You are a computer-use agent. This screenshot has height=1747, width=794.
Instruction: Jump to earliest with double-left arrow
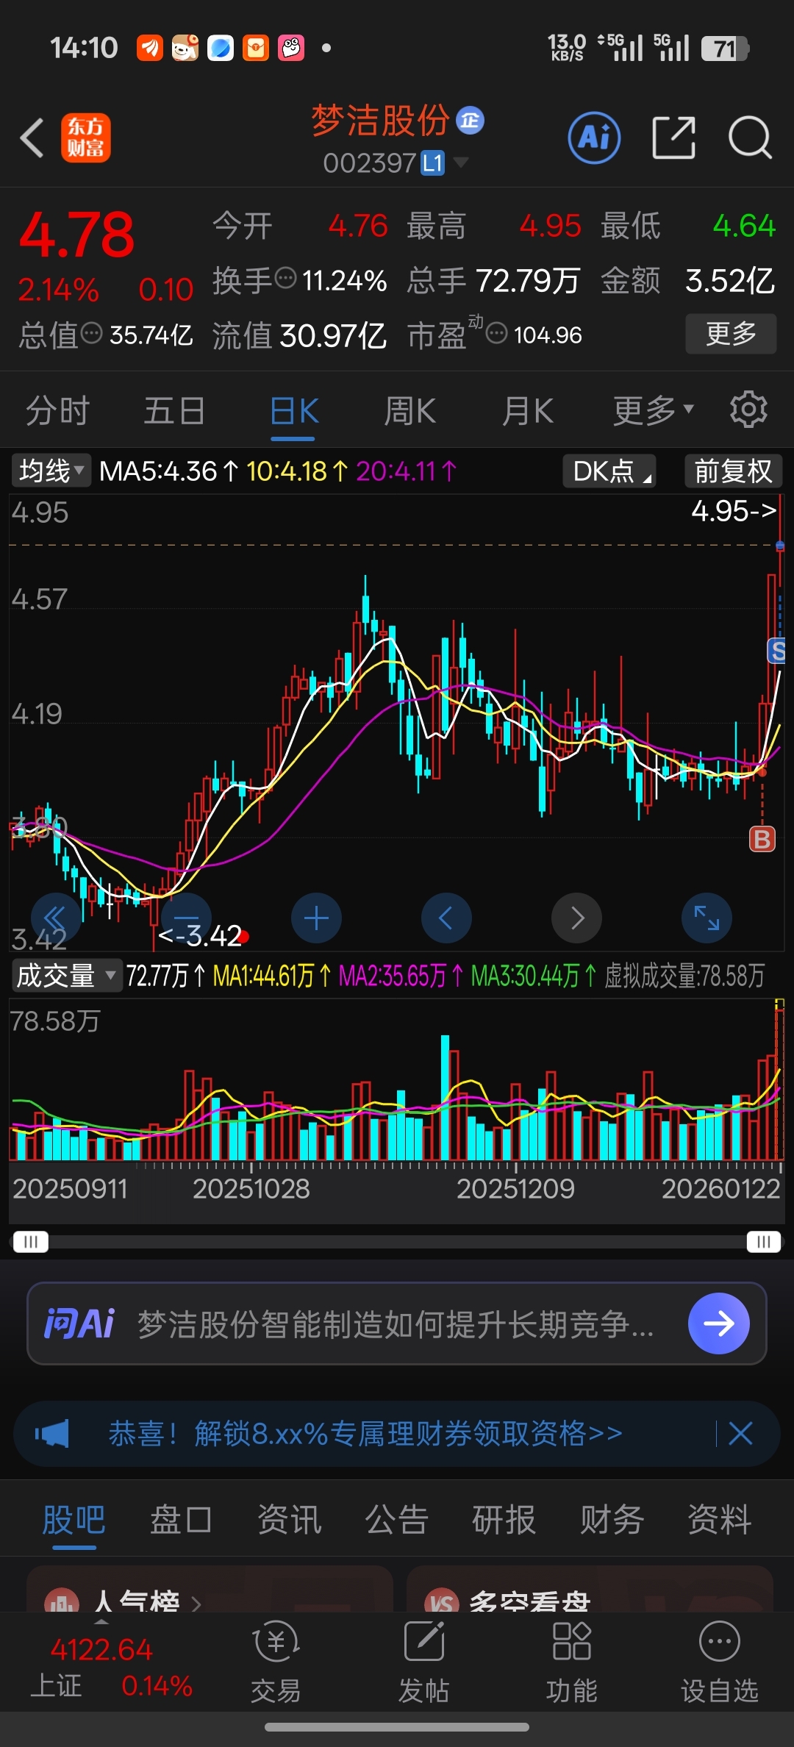point(55,918)
